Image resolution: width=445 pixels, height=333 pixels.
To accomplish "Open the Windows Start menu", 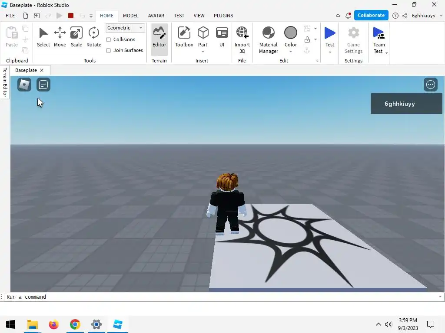I will pos(10,324).
